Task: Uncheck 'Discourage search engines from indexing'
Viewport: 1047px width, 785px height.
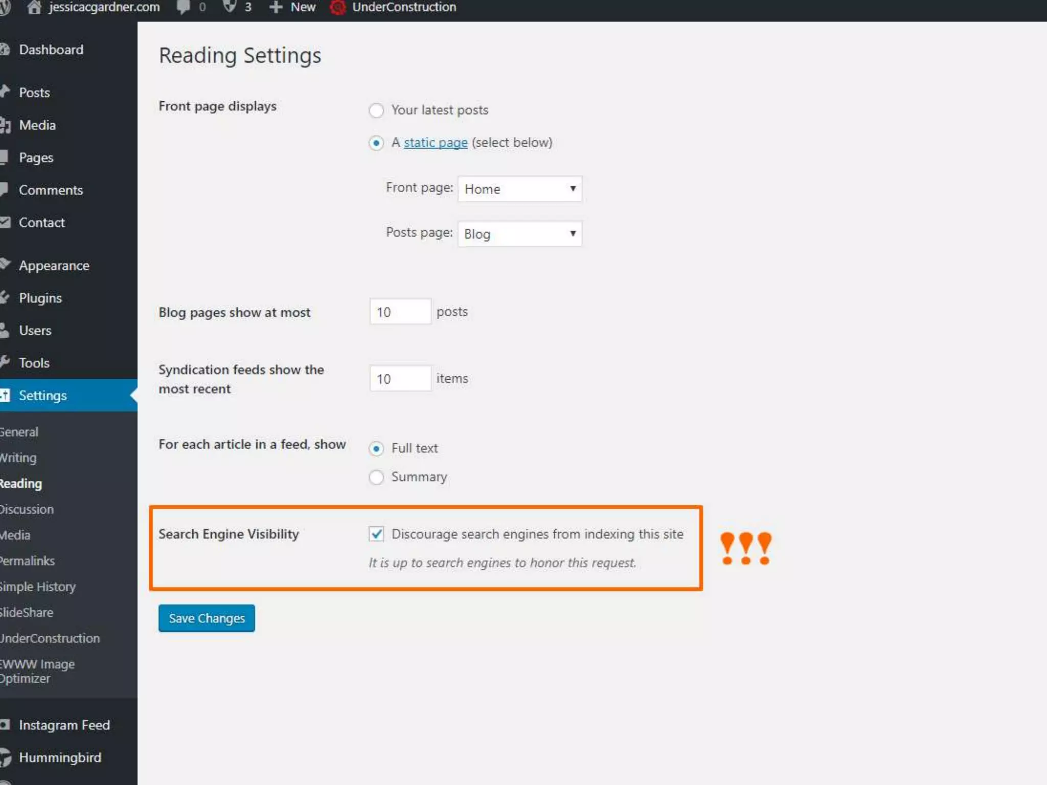Action: [x=376, y=534]
